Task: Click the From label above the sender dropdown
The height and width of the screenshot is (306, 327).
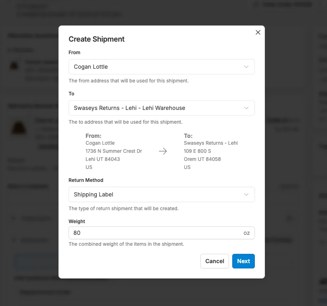Action: point(74,52)
